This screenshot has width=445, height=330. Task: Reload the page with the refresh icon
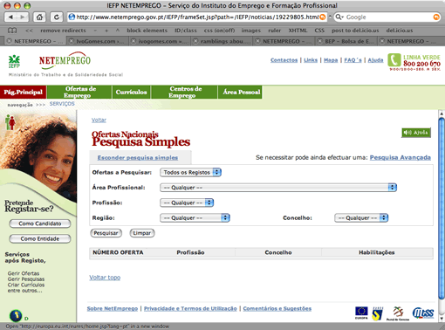(57, 17)
